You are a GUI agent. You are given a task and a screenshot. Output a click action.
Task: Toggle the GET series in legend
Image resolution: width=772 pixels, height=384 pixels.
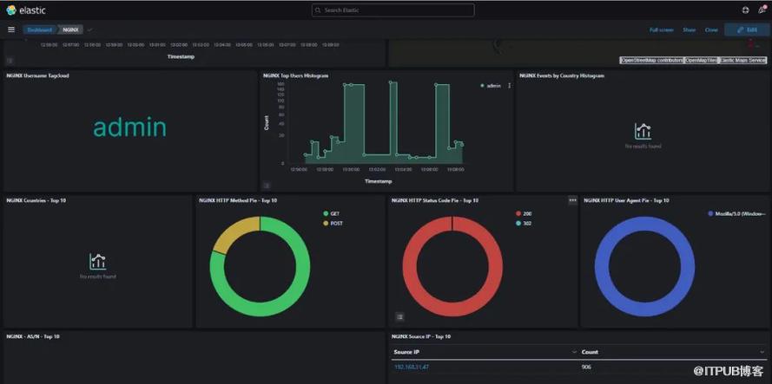coord(334,213)
